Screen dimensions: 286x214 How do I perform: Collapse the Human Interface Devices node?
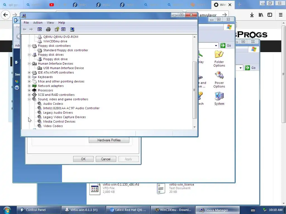(29, 64)
